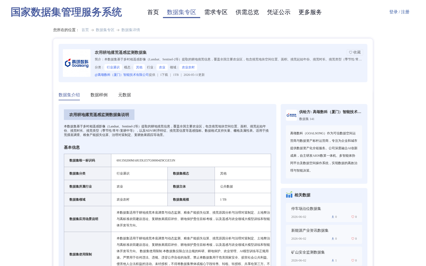The height and width of the screenshot is (266, 426).
Task: Click the identifier 691350200MA8UDLE57G00004Z9CGE53N
Action: 146,160
